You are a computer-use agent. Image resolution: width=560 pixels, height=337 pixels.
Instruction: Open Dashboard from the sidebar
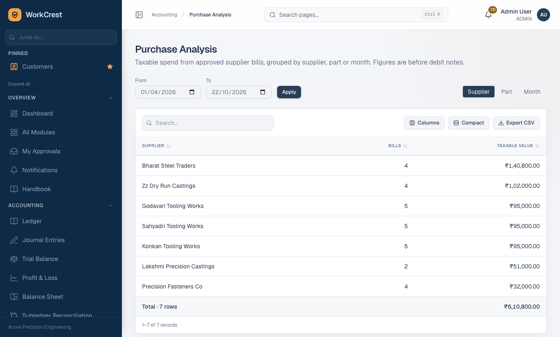click(x=61, y=113)
